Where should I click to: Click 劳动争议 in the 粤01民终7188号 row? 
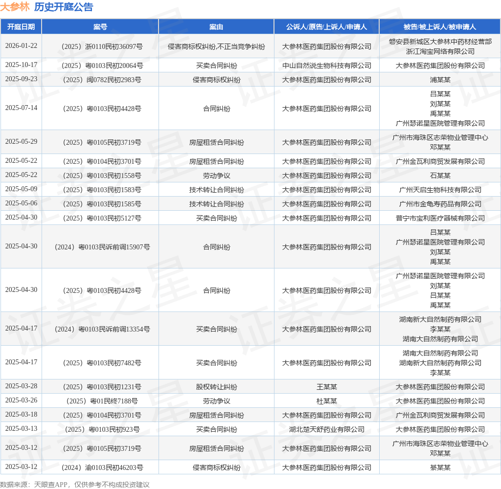pyautogui.click(x=216, y=401)
